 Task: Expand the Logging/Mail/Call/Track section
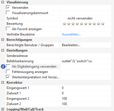click(x=3, y=109)
